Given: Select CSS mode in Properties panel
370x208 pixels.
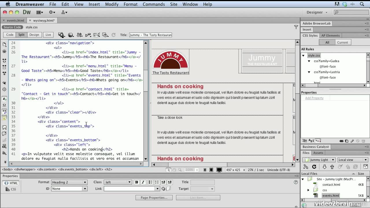Looking at the screenshot, I should pos(11,190).
